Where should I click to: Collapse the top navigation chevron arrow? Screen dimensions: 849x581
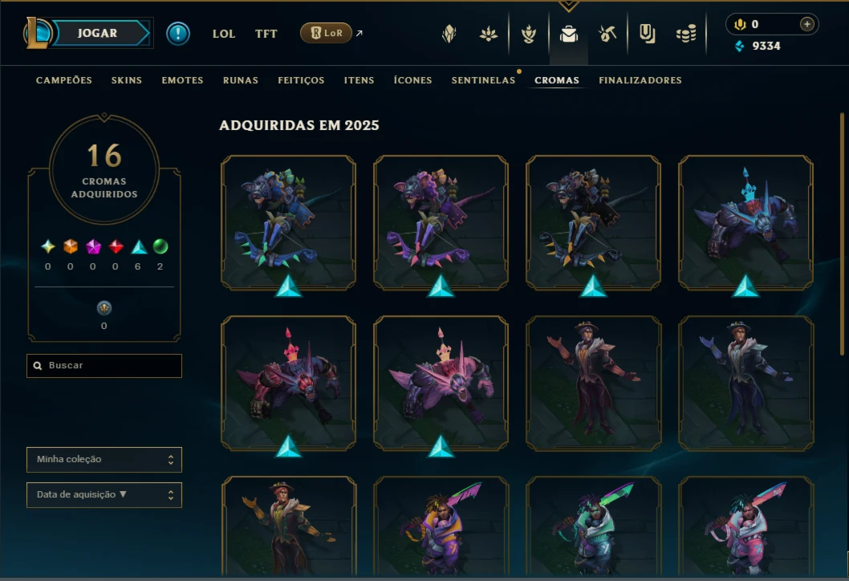(x=568, y=6)
